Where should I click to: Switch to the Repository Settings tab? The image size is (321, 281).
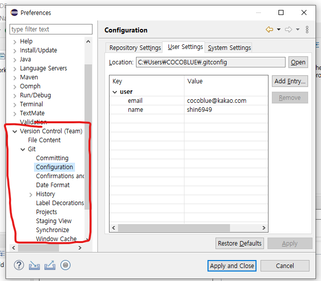(135, 48)
